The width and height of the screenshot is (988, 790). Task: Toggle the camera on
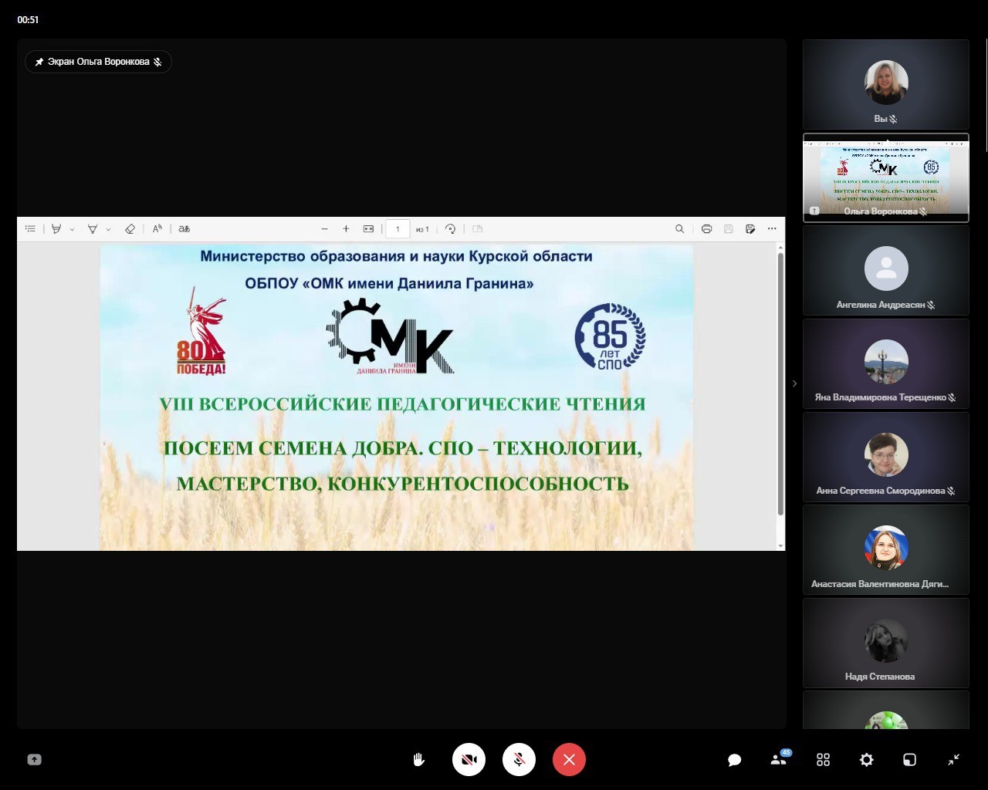[x=469, y=760]
